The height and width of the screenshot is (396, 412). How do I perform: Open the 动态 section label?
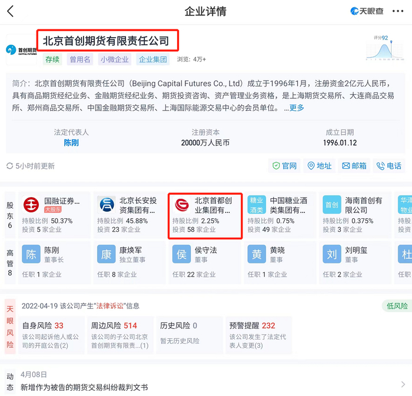pos(10,382)
